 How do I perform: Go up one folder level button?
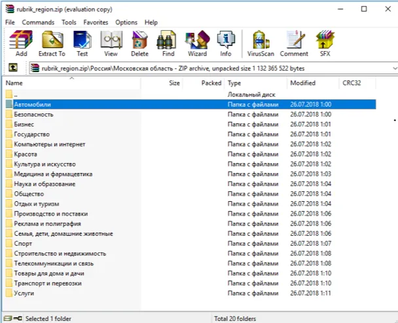point(12,68)
